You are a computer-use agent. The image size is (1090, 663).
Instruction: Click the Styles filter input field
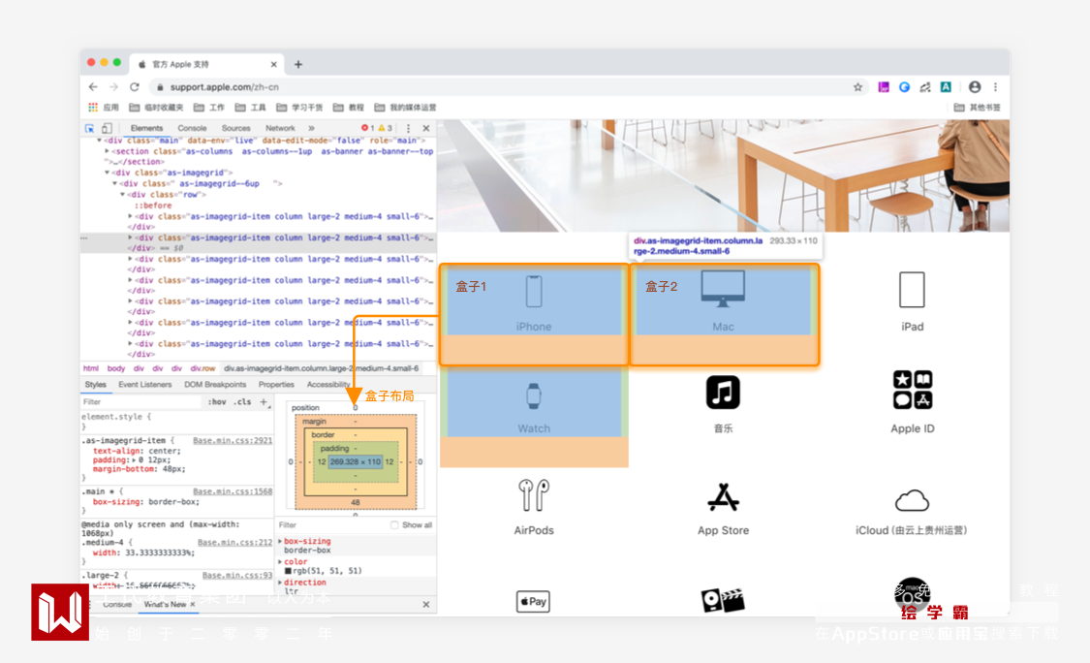(141, 401)
